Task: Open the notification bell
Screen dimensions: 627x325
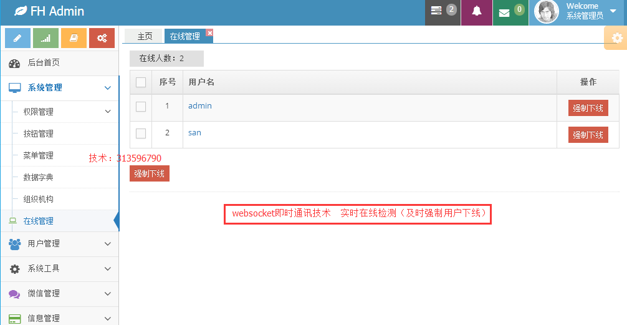Action: pyautogui.click(x=477, y=11)
